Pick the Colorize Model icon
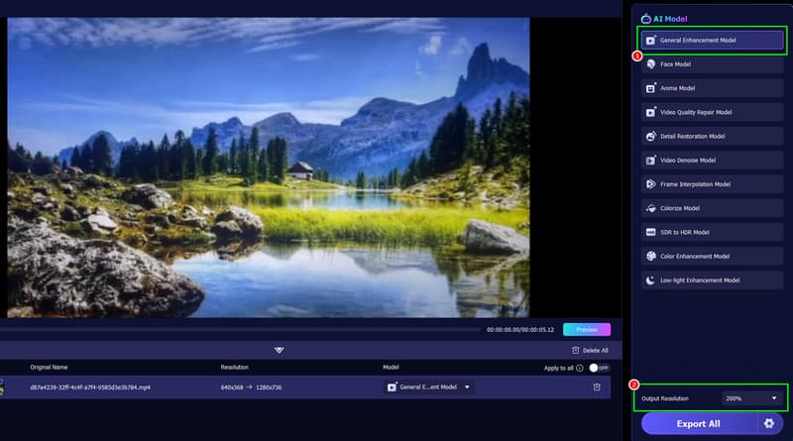793x441 pixels. 650,208
